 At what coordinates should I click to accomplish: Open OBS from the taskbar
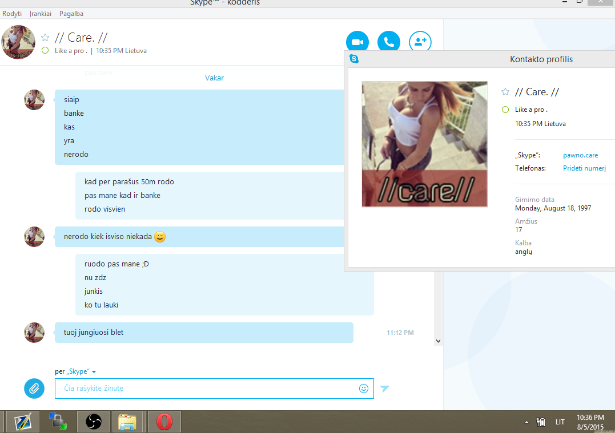coord(93,422)
